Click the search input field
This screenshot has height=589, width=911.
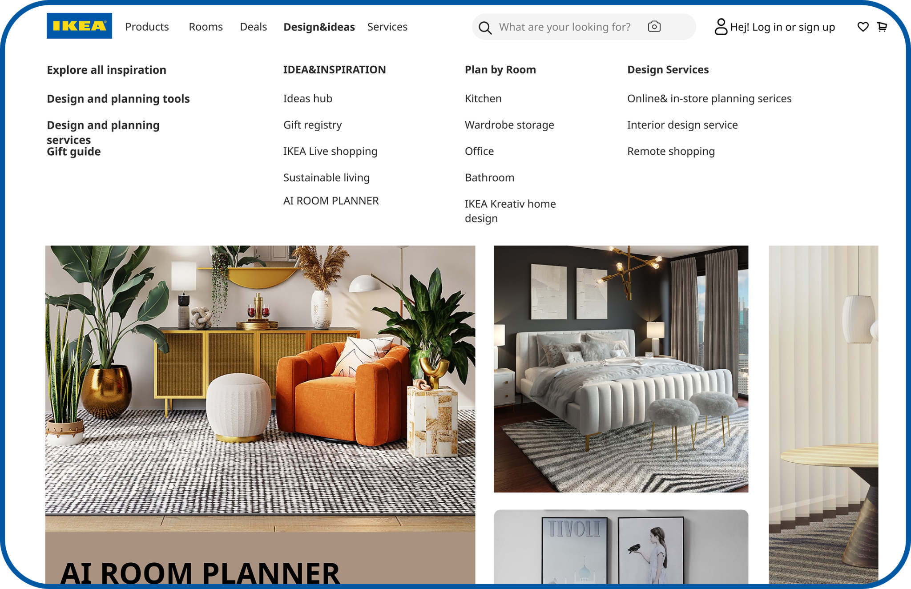coord(584,27)
